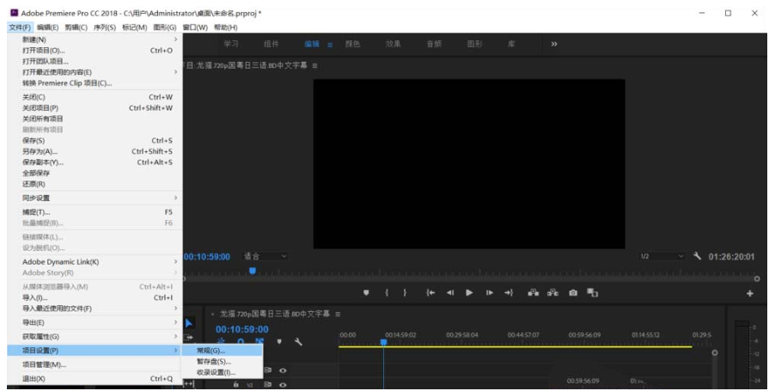
Task: Open the monitor settings wrench icon
Action: (x=698, y=256)
